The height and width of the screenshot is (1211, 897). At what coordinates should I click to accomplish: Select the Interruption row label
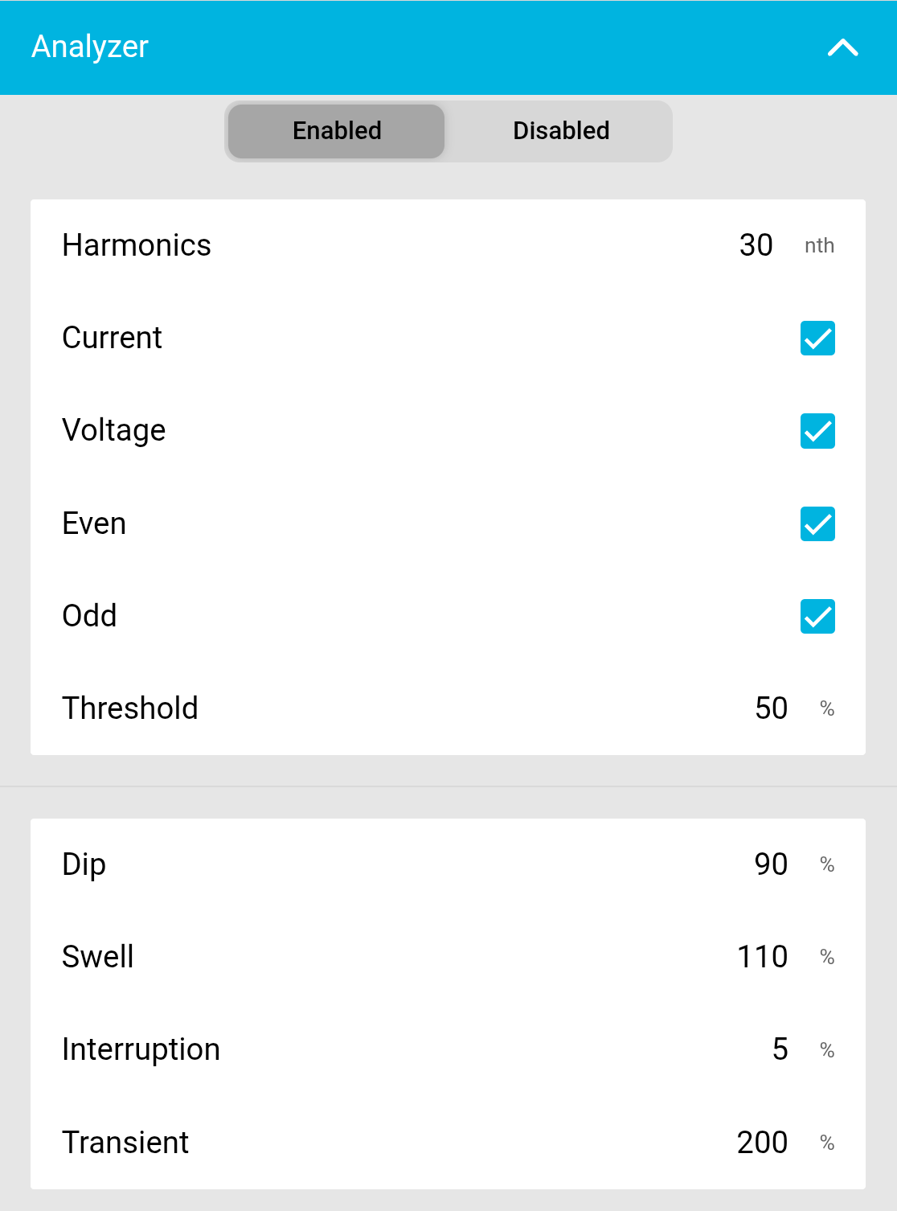[x=141, y=1049]
